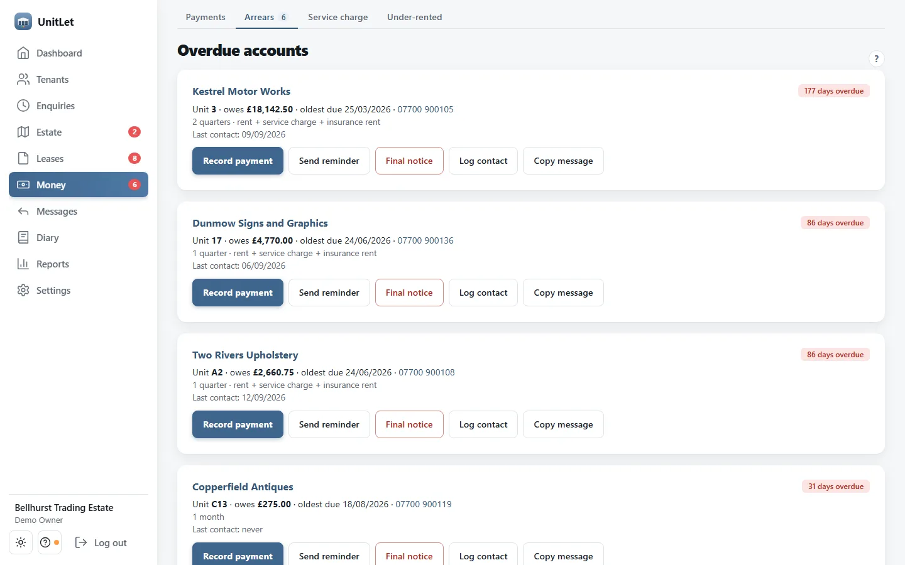Open Settings via its gear icon

click(x=23, y=291)
